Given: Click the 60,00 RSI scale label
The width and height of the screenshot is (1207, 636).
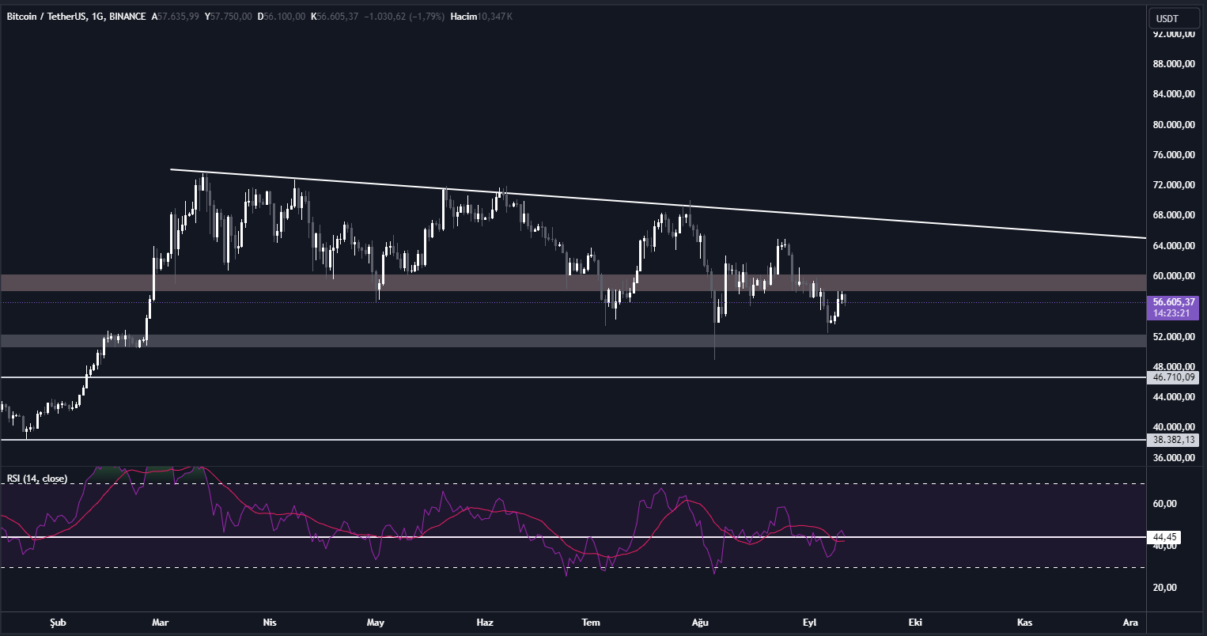Looking at the screenshot, I should pyautogui.click(x=1165, y=504).
